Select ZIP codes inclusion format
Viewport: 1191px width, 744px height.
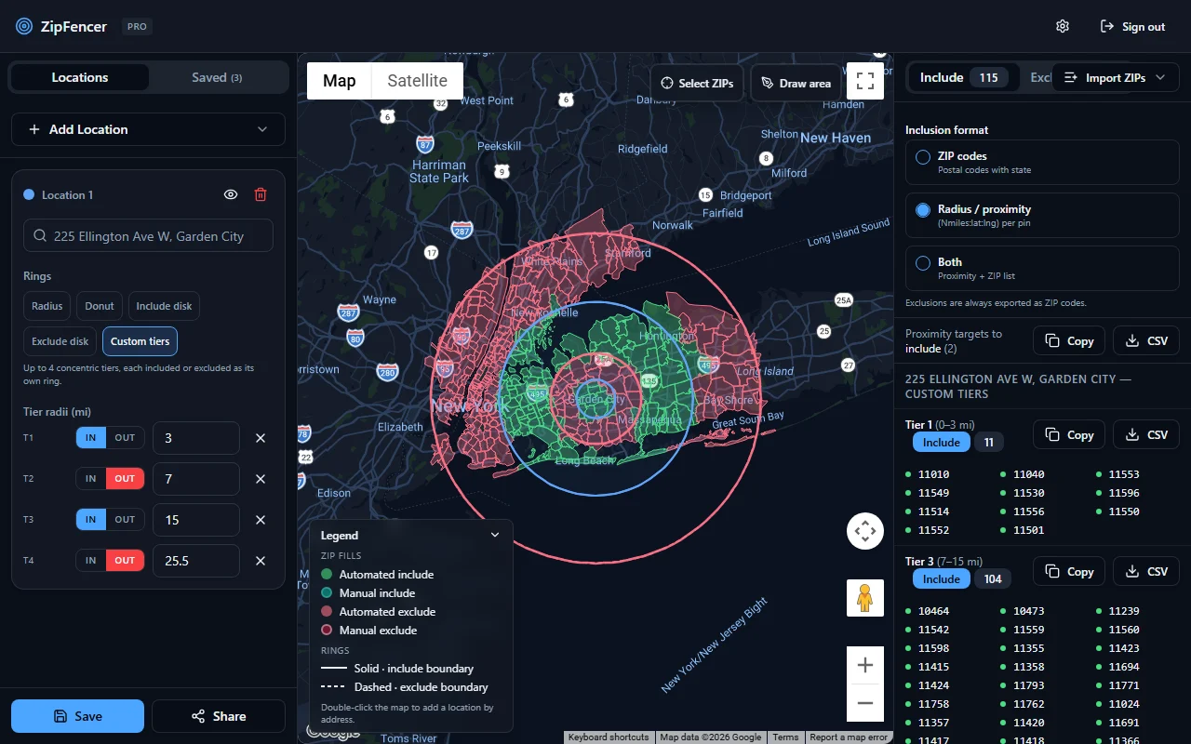pos(1042,163)
